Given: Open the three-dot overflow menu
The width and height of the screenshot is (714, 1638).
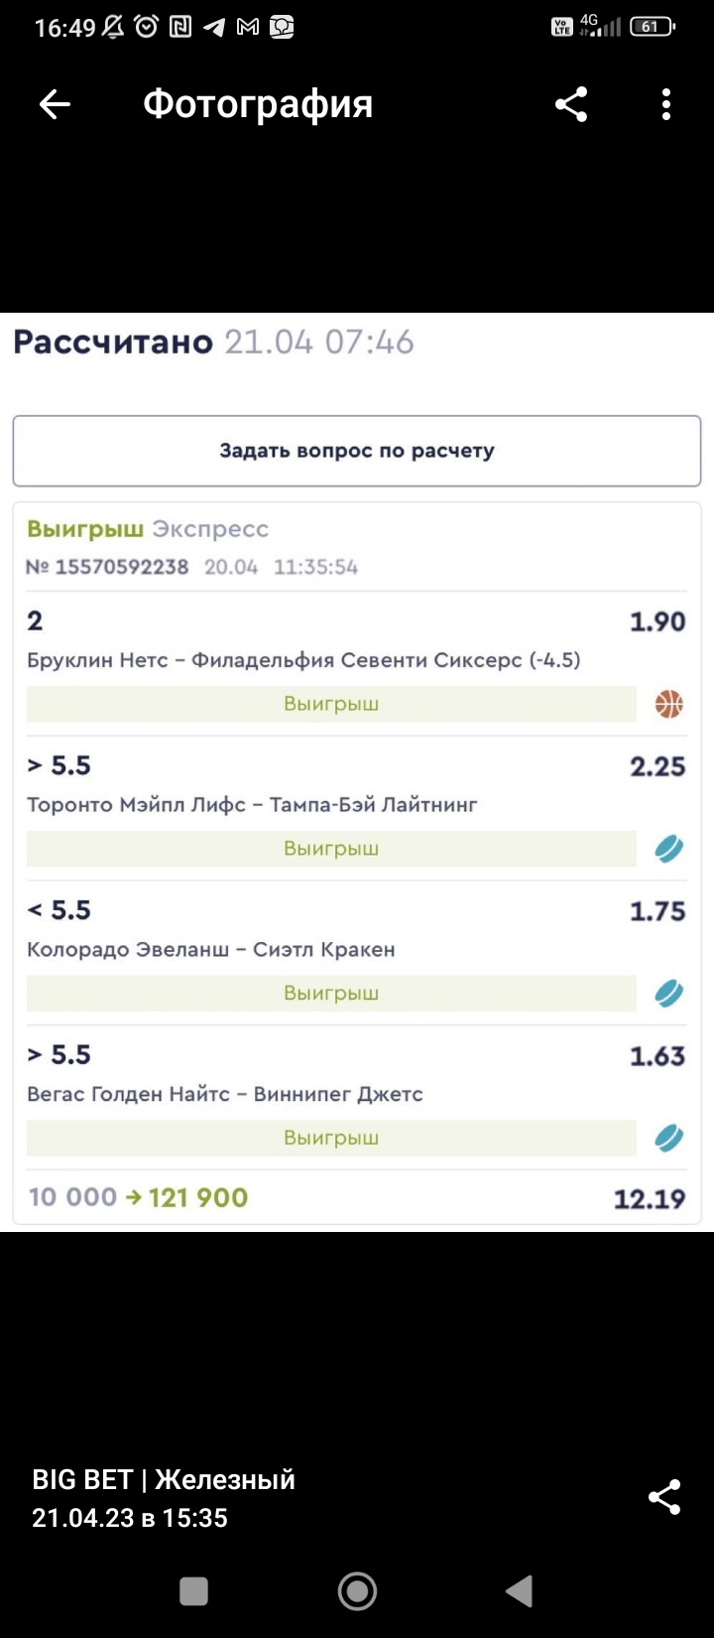Looking at the screenshot, I should (x=666, y=104).
